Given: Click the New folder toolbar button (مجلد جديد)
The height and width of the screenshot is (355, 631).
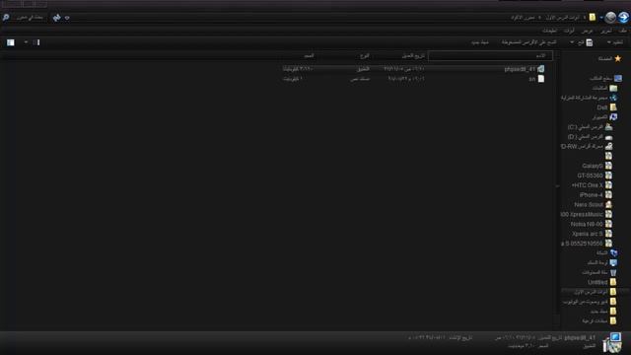Looking at the screenshot, I should coord(480,42).
